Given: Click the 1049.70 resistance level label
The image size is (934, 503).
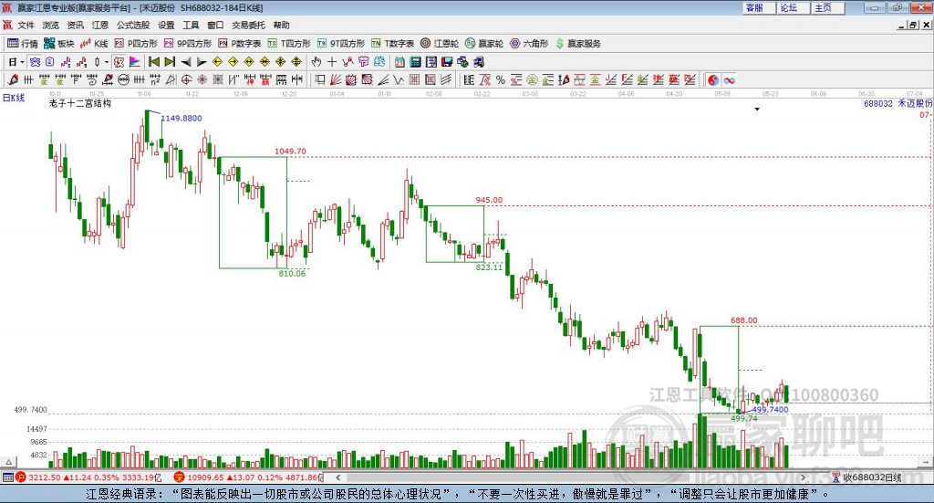Looking at the screenshot, I should coord(290,152).
